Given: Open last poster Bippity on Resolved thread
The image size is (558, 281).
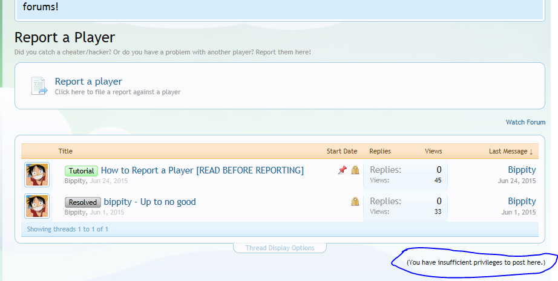Looking at the screenshot, I should [522, 201].
